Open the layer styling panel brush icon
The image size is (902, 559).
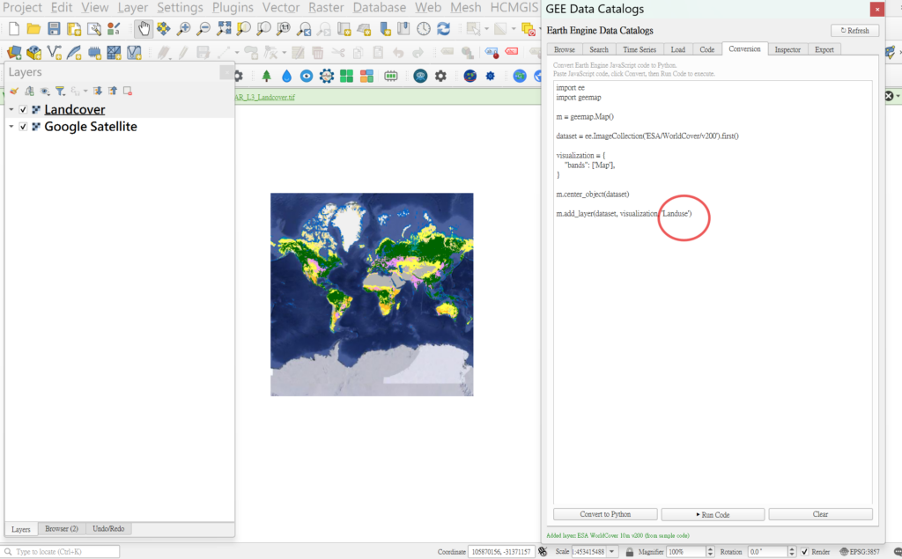pos(13,91)
